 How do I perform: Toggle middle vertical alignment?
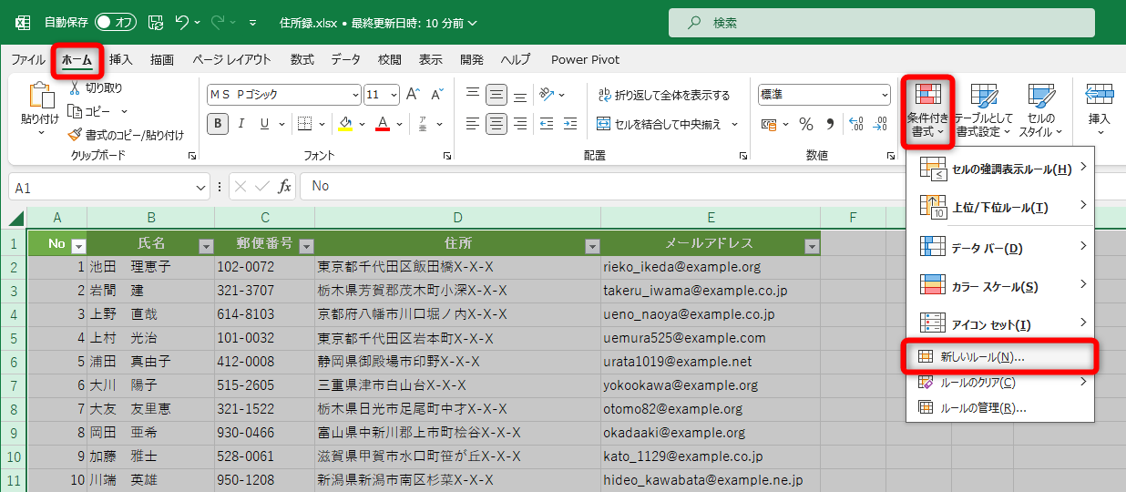tap(496, 95)
